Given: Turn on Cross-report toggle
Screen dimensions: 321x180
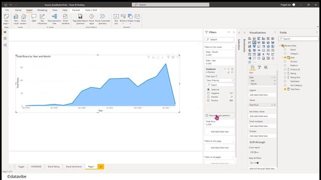Looking at the screenshot, I should coord(256,152).
